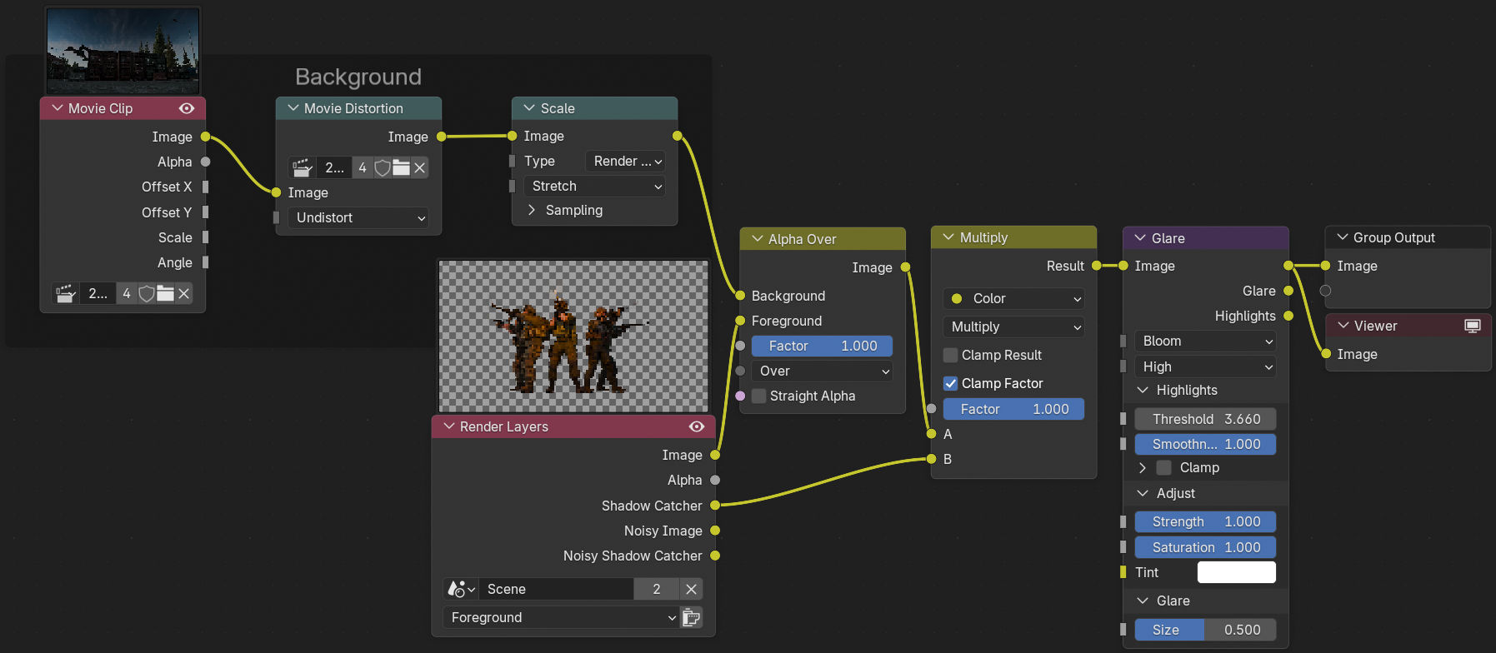The width and height of the screenshot is (1496, 653).
Task: Collapse the Alpha Over node
Action: click(758, 239)
